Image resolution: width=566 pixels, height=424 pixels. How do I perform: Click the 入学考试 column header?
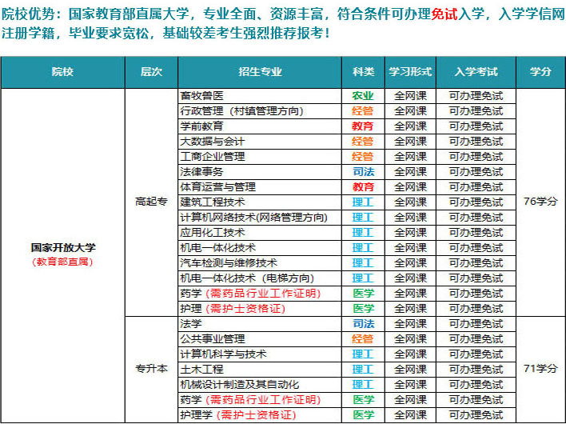476,72
